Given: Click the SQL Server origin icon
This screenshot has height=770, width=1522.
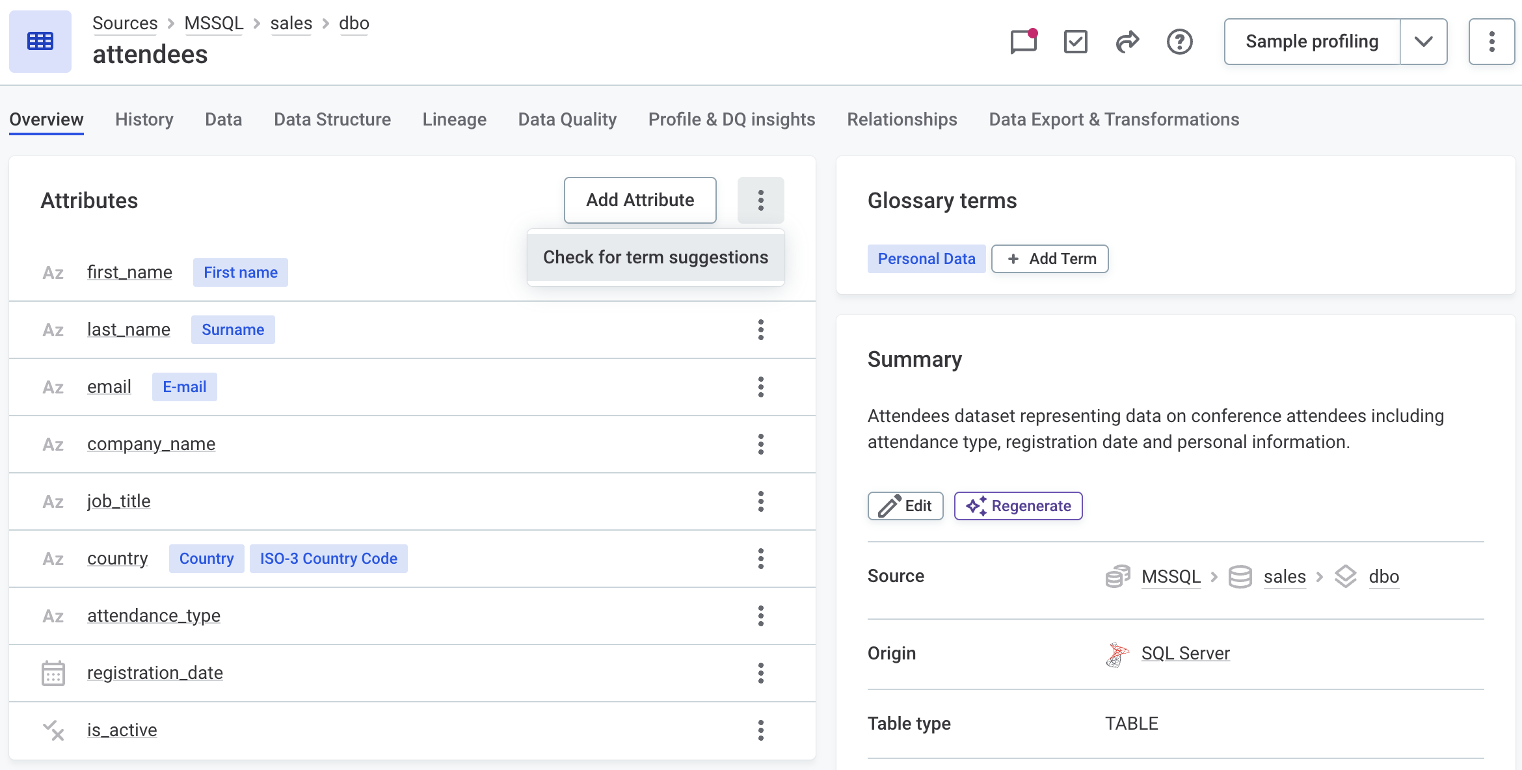Looking at the screenshot, I should (x=1117, y=654).
